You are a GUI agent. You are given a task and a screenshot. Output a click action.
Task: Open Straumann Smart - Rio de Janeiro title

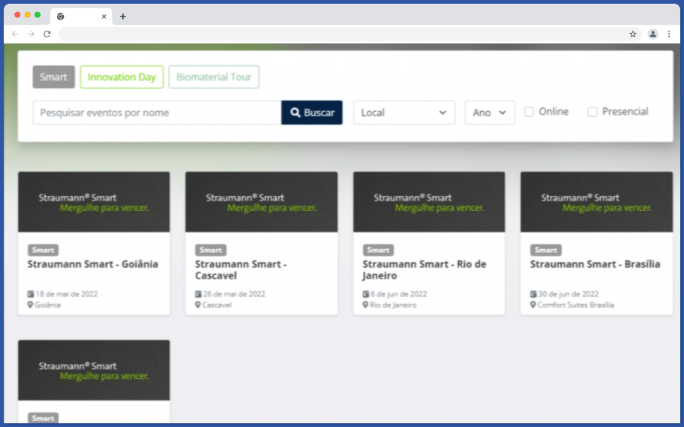(424, 270)
